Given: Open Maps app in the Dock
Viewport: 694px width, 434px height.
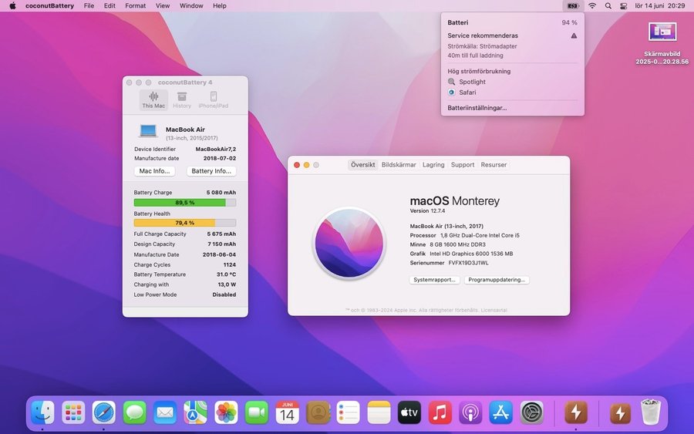Looking at the screenshot, I should pos(196,412).
